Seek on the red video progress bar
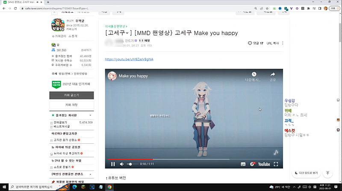Screen dimensions: 342x191 tap(194, 160)
